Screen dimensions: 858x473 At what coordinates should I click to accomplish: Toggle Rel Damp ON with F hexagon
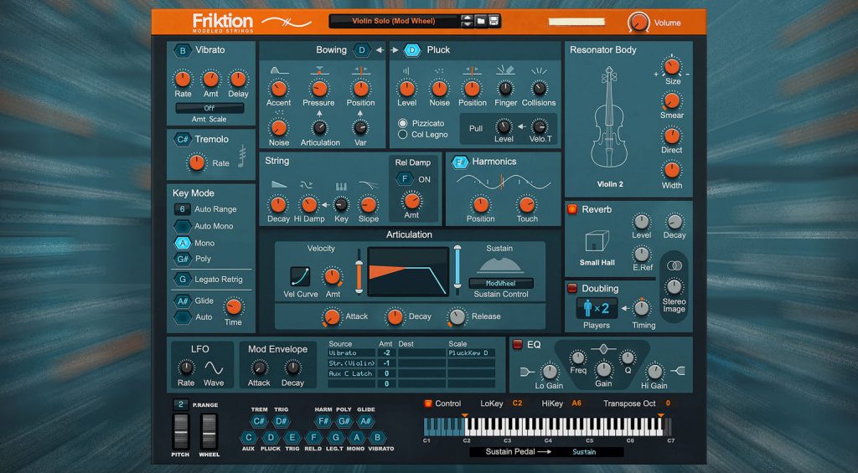coord(405,179)
